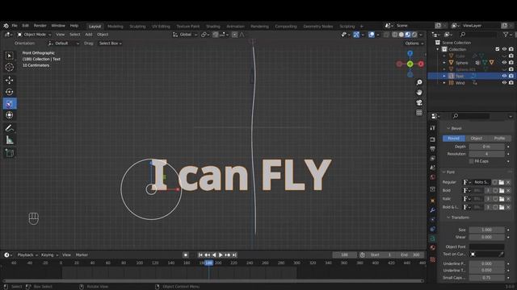Open the File menu

pos(15,26)
